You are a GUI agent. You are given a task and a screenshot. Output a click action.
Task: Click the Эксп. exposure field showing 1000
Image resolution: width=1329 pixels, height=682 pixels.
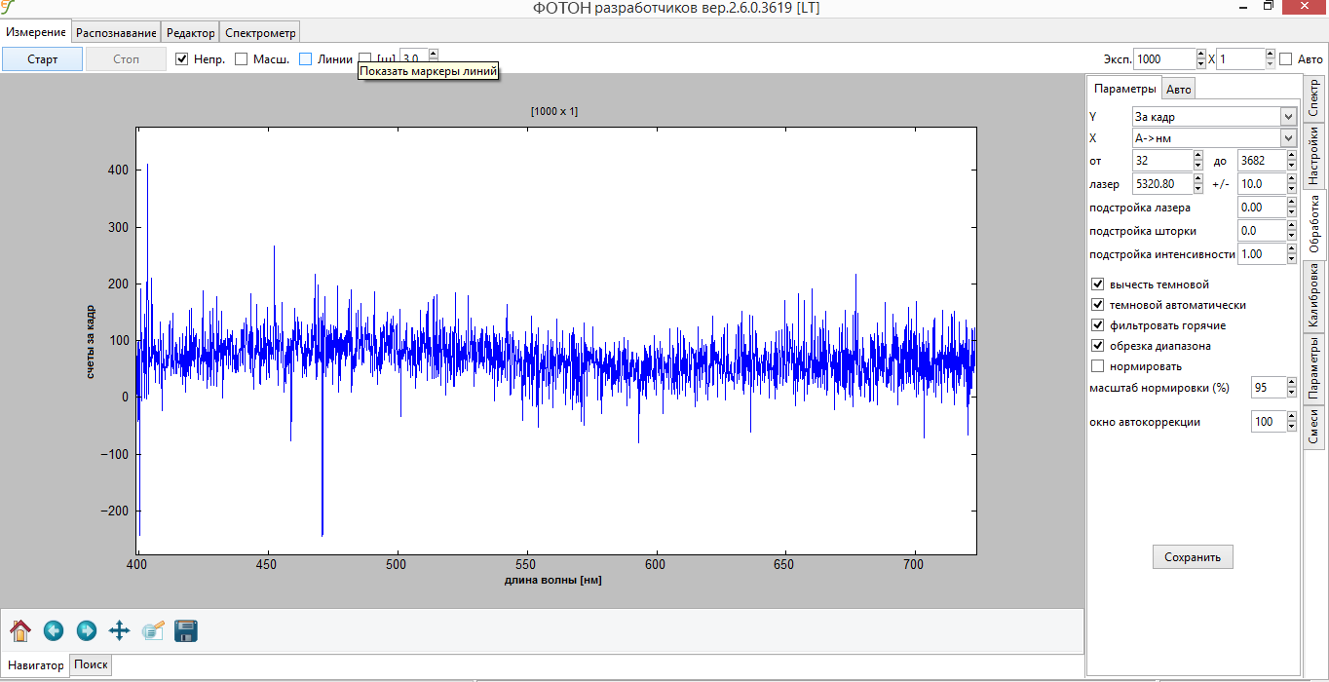point(1163,59)
